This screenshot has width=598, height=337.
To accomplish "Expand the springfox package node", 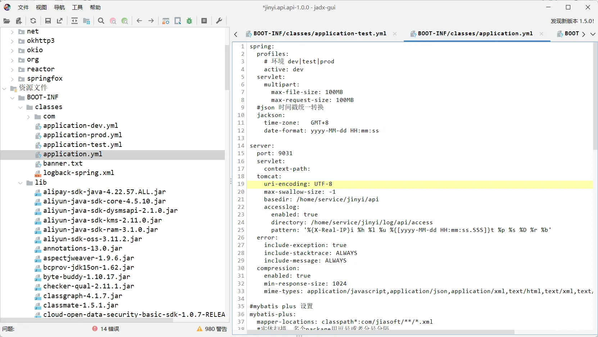I will pos(12,79).
